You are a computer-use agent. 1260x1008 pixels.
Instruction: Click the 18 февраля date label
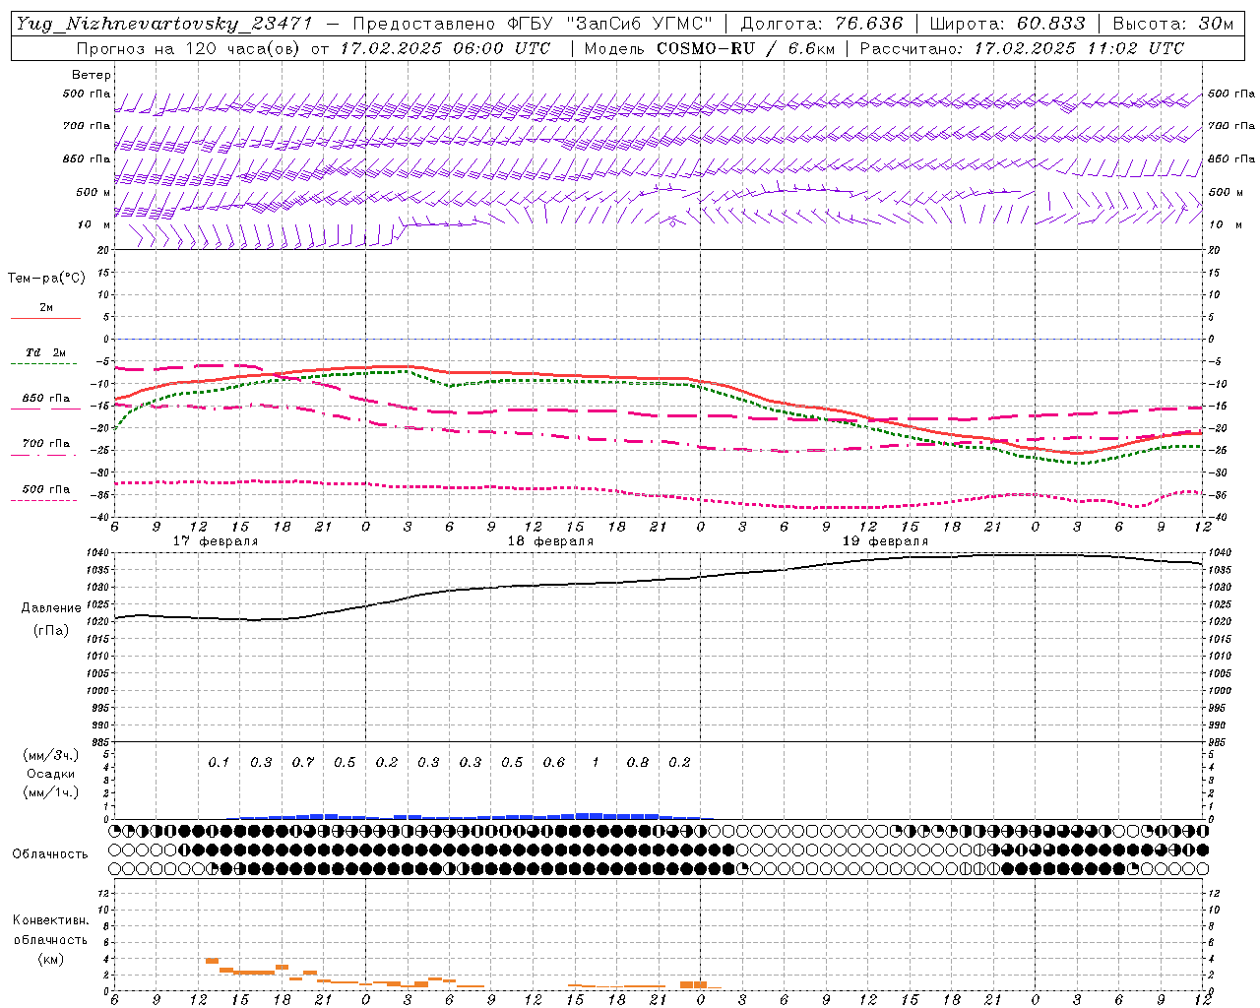tap(550, 541)
